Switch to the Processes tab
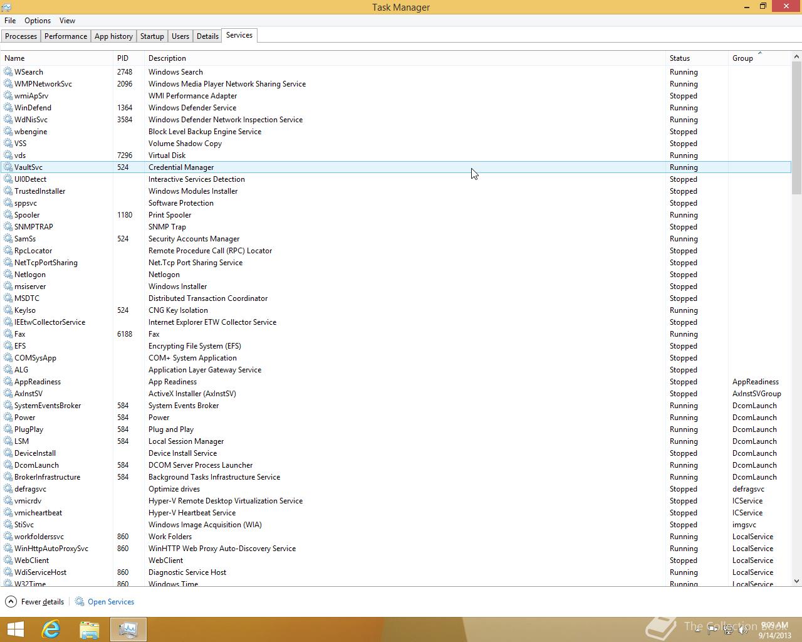Image resolution: width=802 pixels, height=642 pixels. click(x=21, y=36)
